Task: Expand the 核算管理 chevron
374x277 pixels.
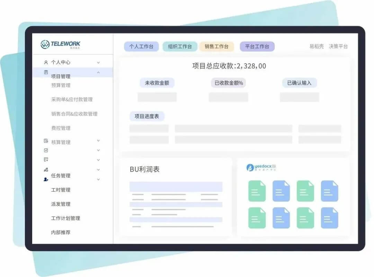Action: click(98, 141)
